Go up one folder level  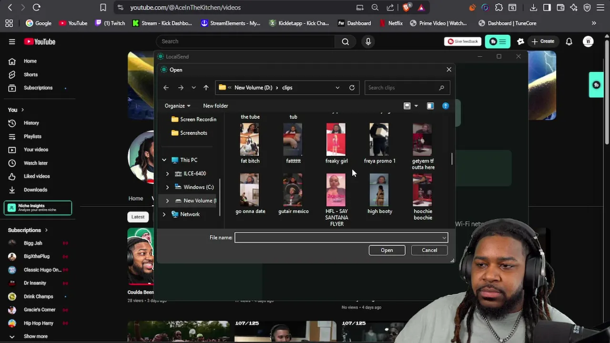tap(206, 88)
